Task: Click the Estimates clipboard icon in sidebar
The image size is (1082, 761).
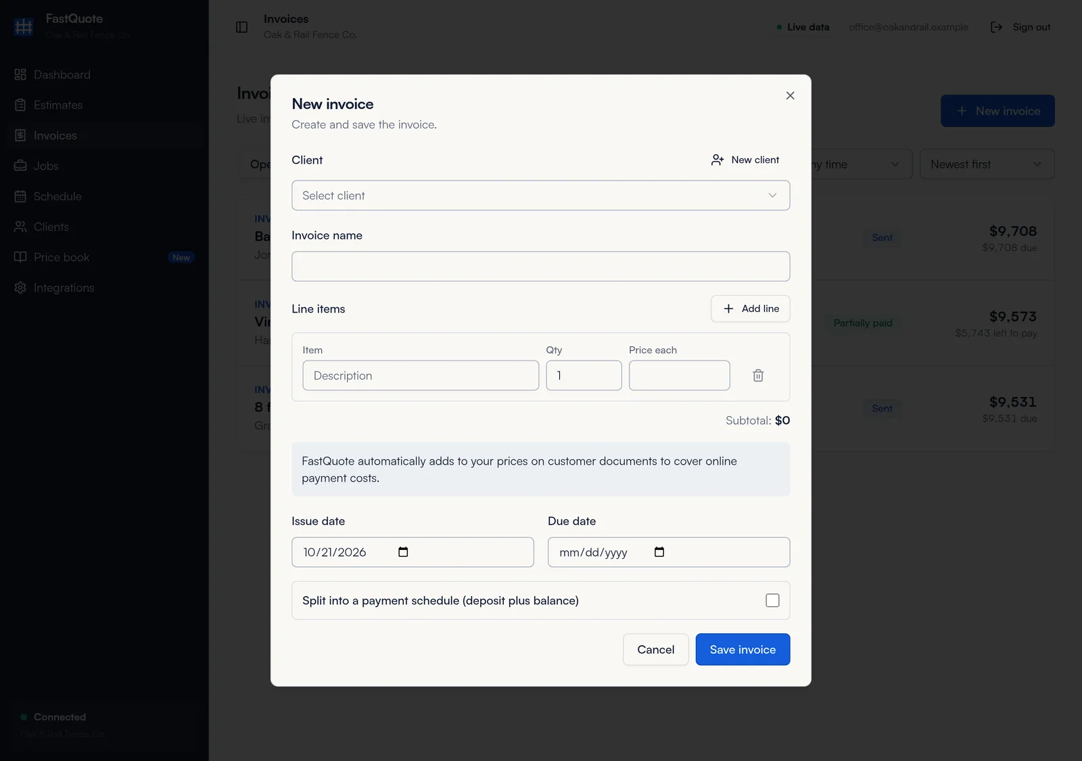Action: click(20, 105)
